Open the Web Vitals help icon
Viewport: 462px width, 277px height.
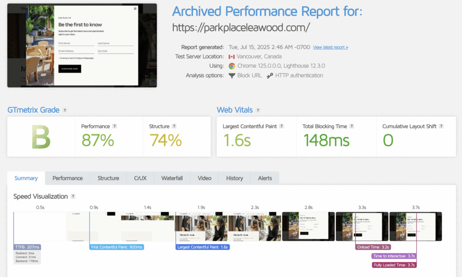pyautogui.click(x=258, y=110)
